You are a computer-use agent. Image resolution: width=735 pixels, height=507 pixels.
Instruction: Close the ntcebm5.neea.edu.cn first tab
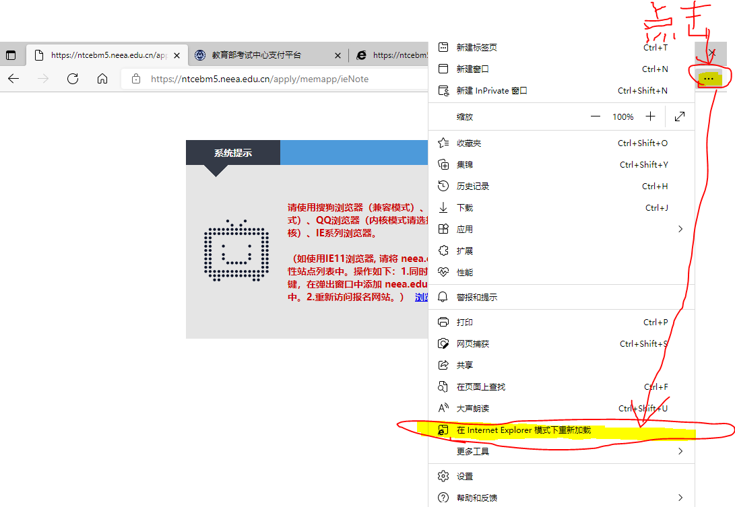coord(177,55)
